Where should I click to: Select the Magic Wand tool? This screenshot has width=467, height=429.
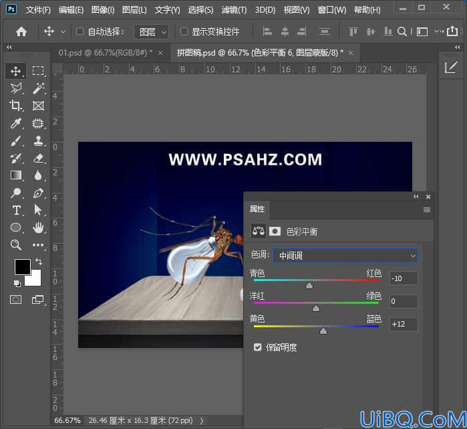click(x=39, y=88)
